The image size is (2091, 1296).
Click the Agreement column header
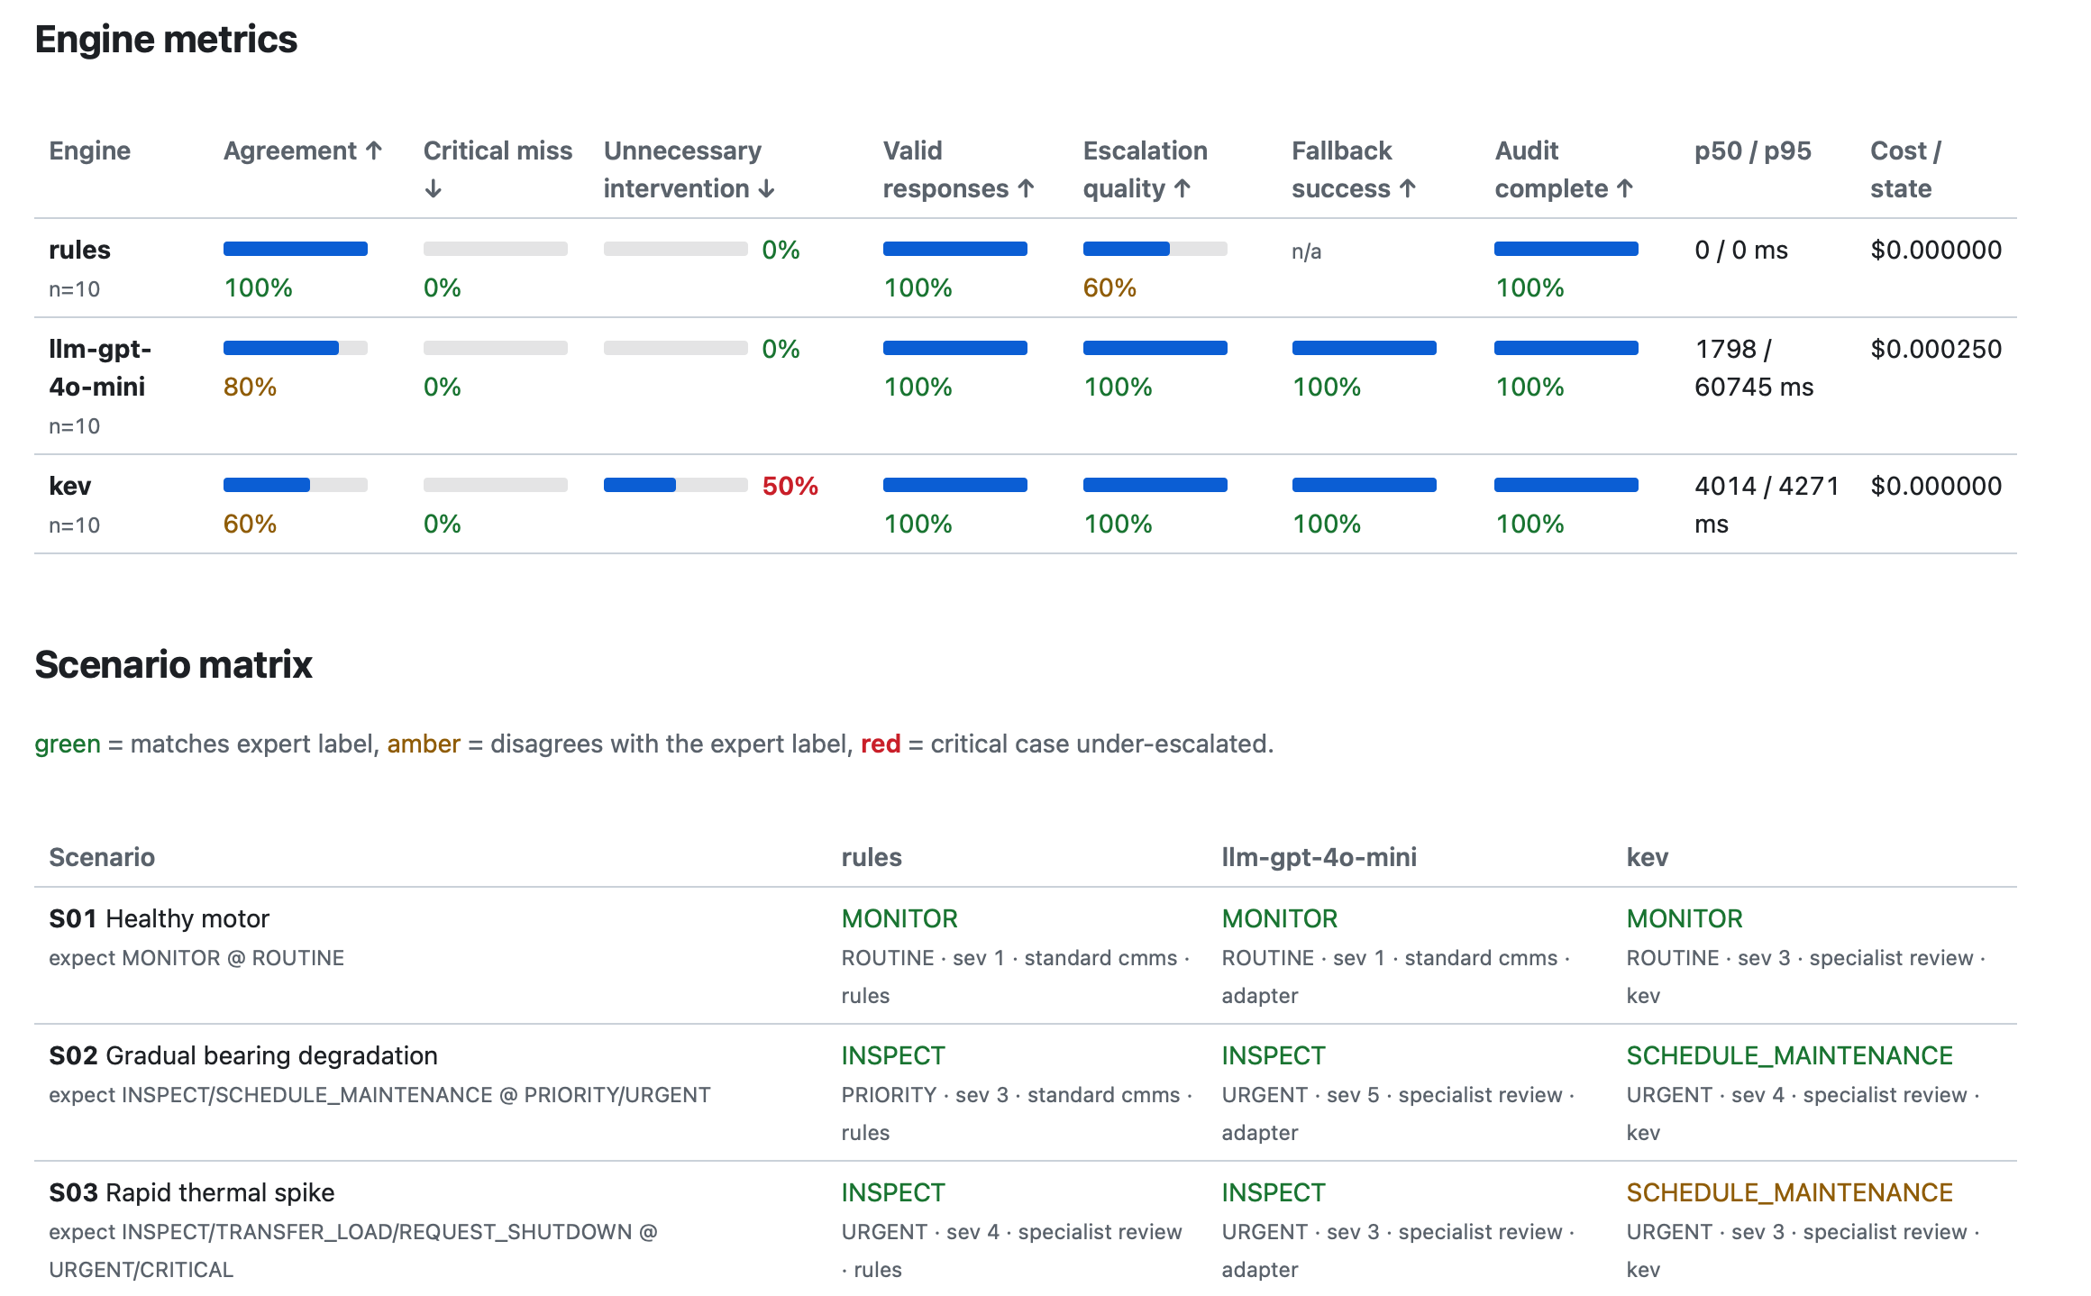click(303, 151)
